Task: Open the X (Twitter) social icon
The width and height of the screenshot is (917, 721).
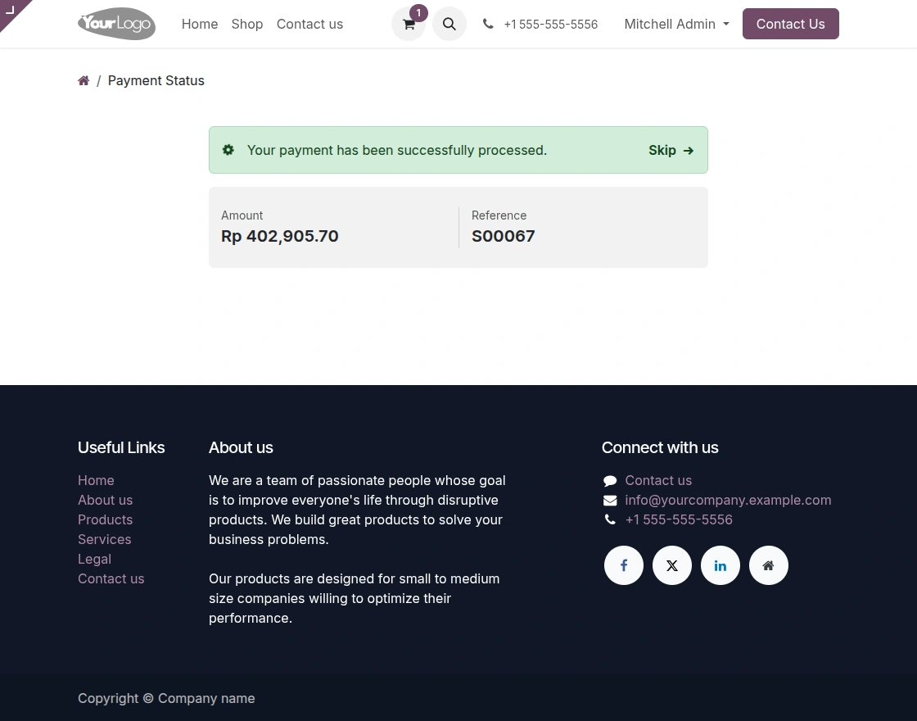Action: point(672,565)
